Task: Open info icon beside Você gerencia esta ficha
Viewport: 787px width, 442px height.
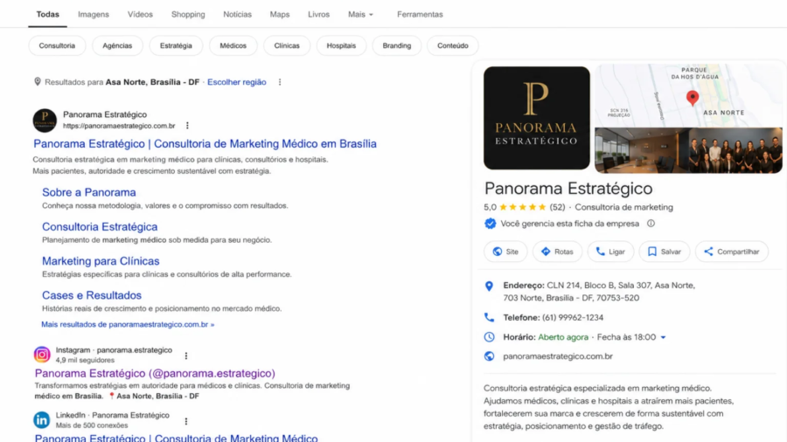Action: pos(651,224)
